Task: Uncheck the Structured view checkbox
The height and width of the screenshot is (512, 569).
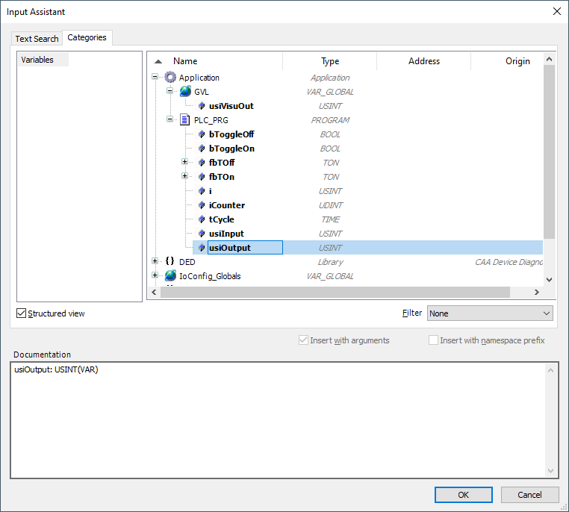Action: 22,313
